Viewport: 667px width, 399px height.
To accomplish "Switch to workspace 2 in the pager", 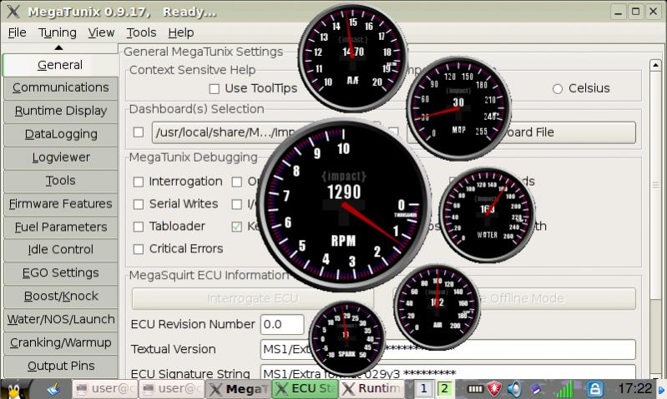I will coord(444,389).
